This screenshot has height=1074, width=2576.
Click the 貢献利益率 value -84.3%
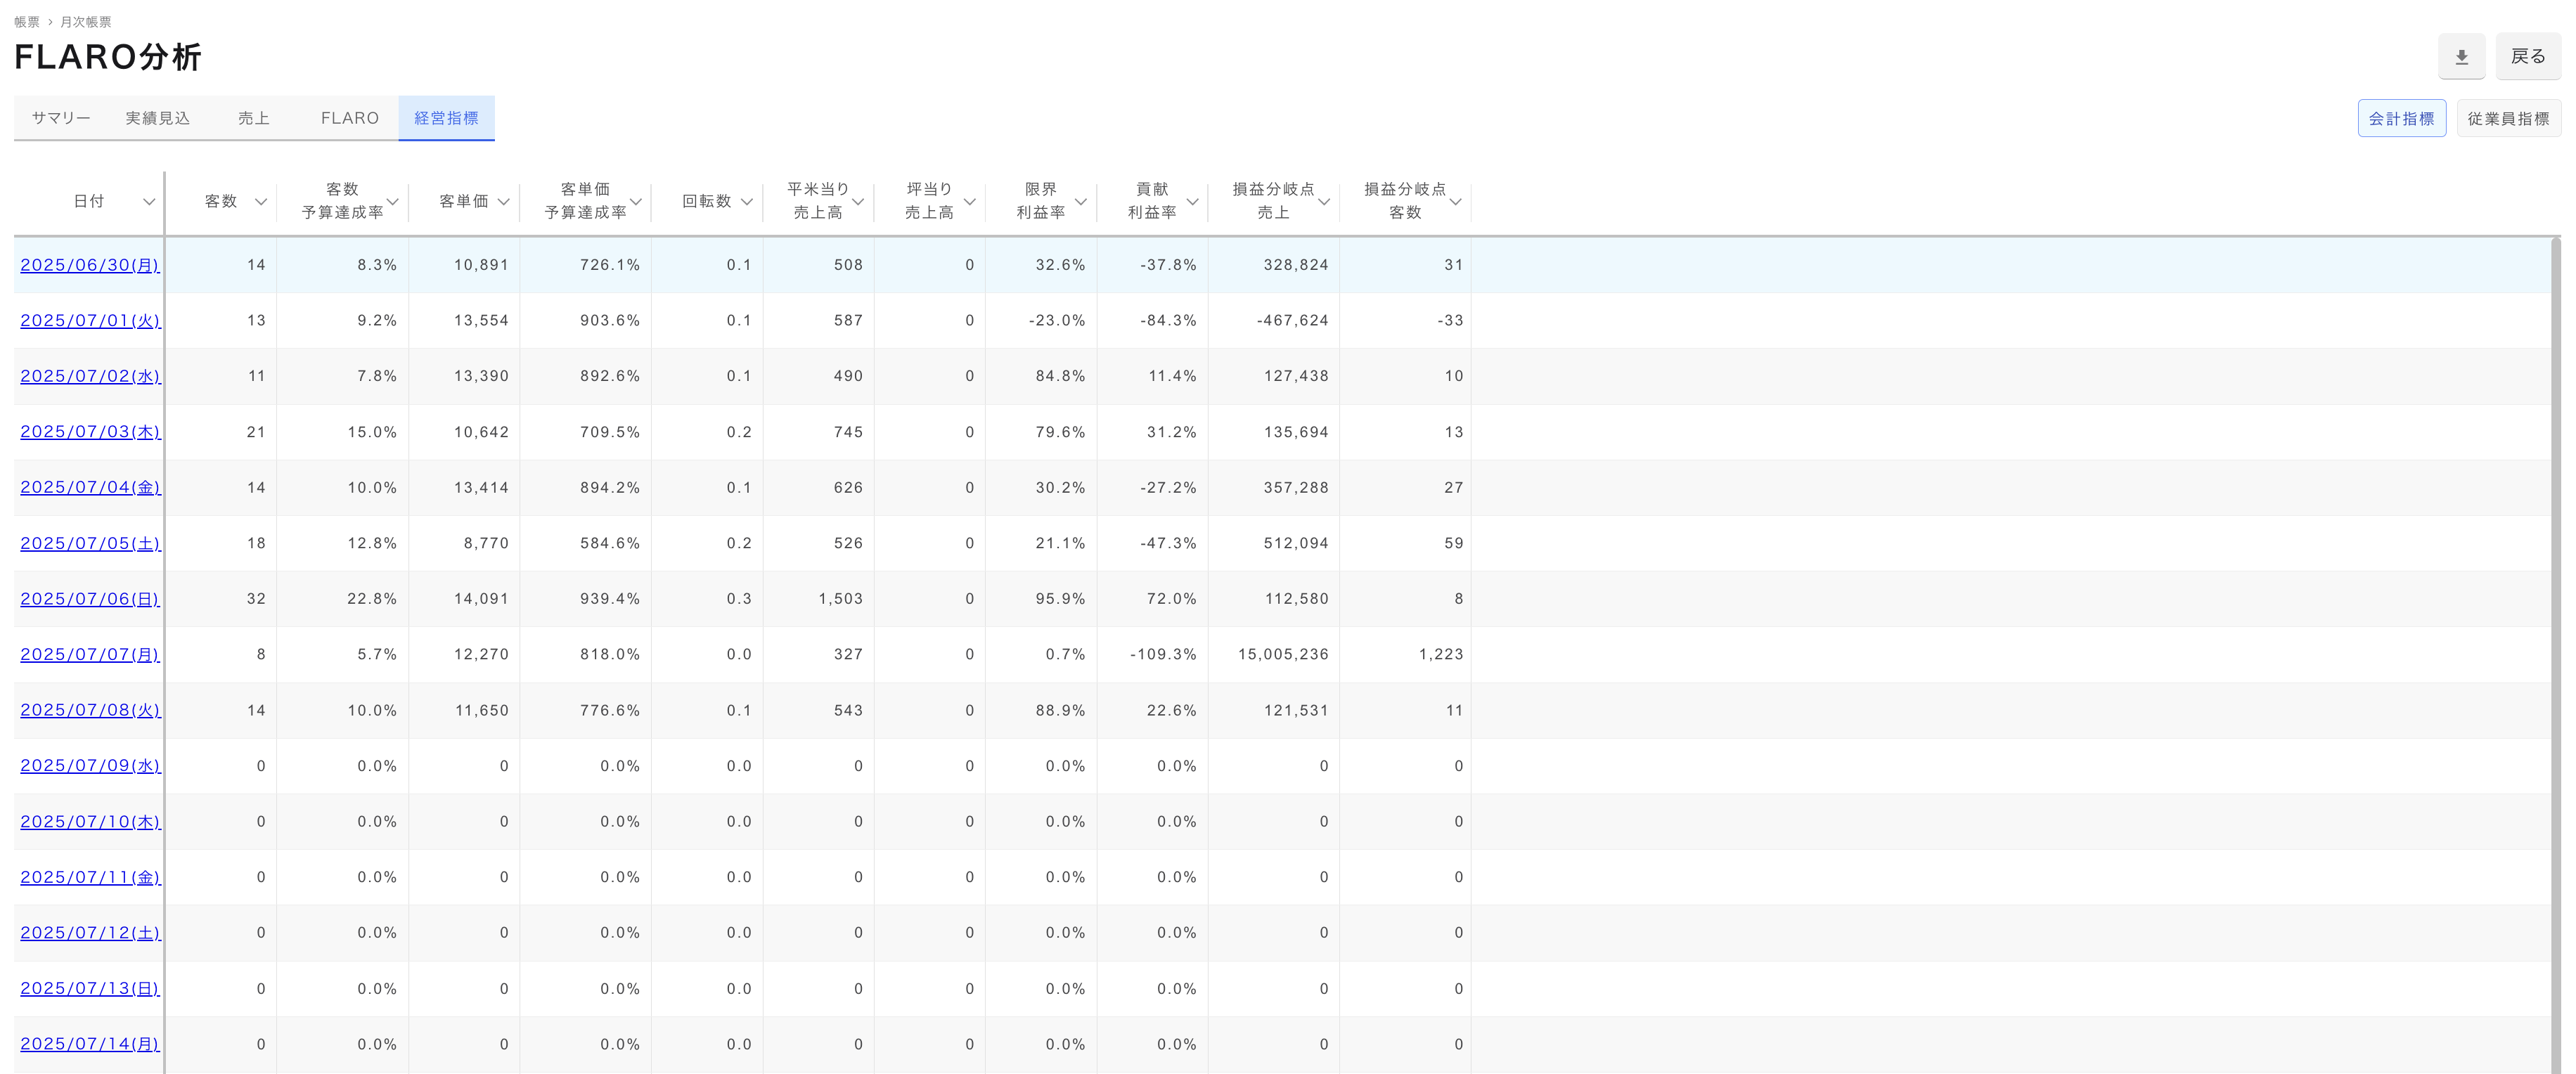[1168, 321]
